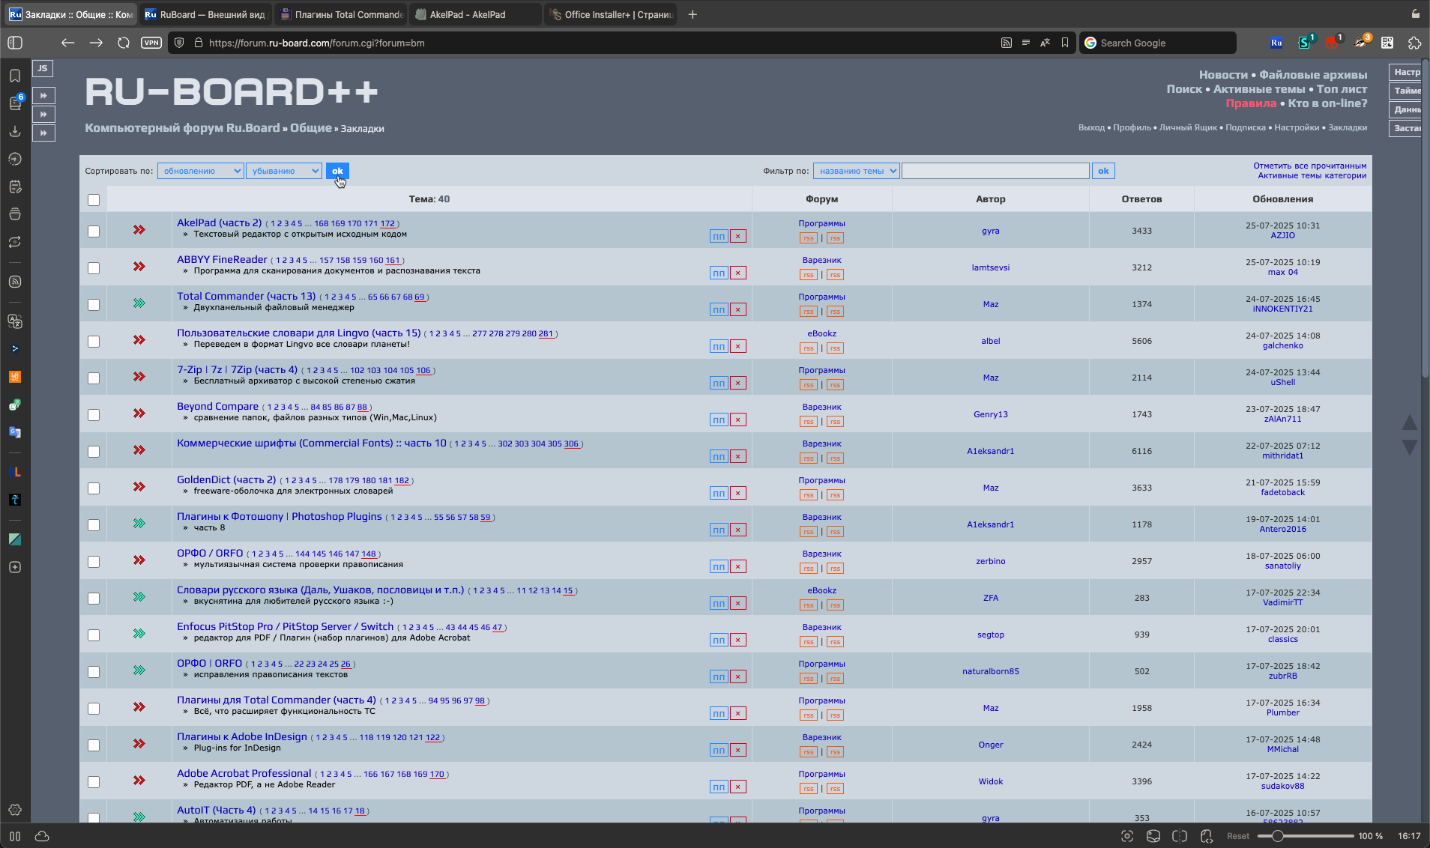Open browser settings gear in sidebar
Screen dimensions: 1430x848
coord(15,810)
